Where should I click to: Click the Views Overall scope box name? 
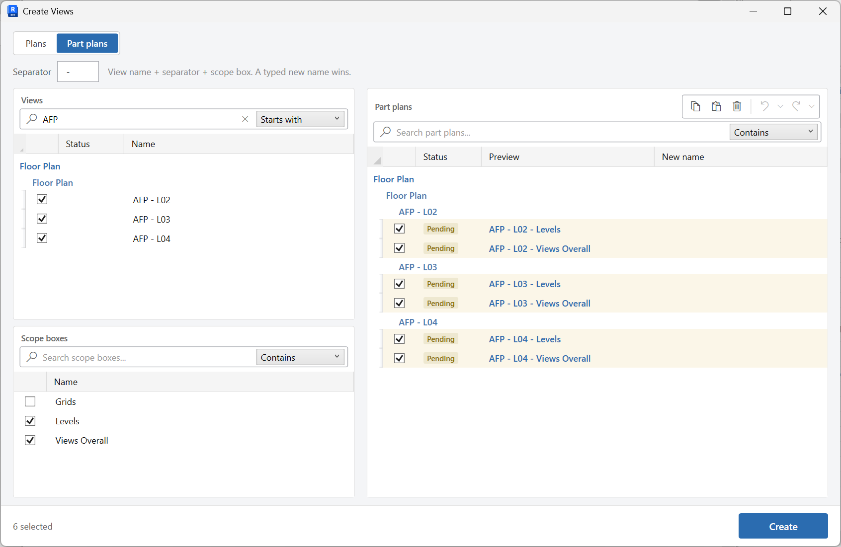(82, 441)
